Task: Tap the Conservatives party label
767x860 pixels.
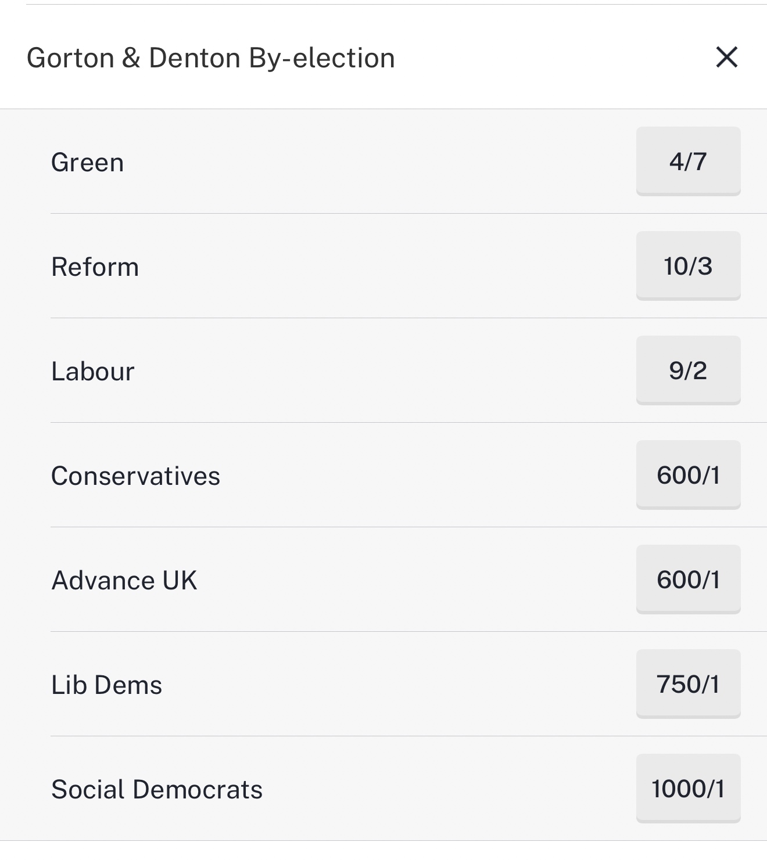Action: [136, 476]
